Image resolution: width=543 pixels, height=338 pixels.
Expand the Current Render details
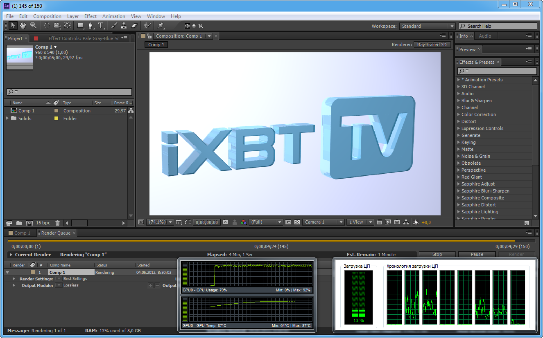(x=11, y=255)
